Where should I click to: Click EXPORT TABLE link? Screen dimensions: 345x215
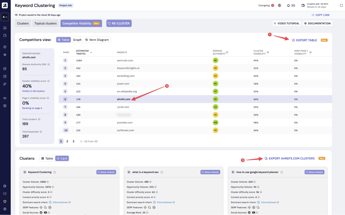coord(304,40)
